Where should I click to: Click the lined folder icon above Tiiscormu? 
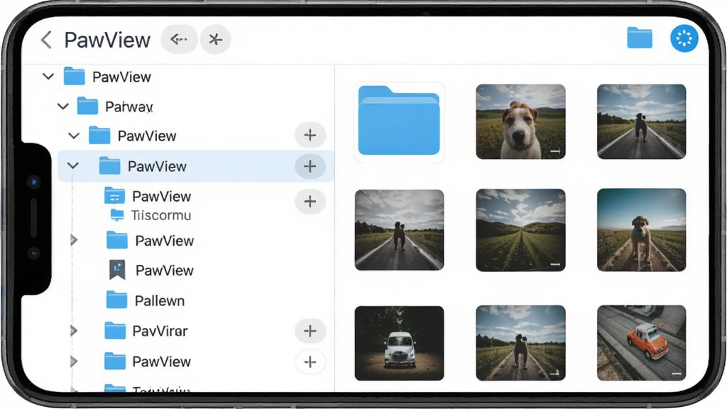point(114,196)
